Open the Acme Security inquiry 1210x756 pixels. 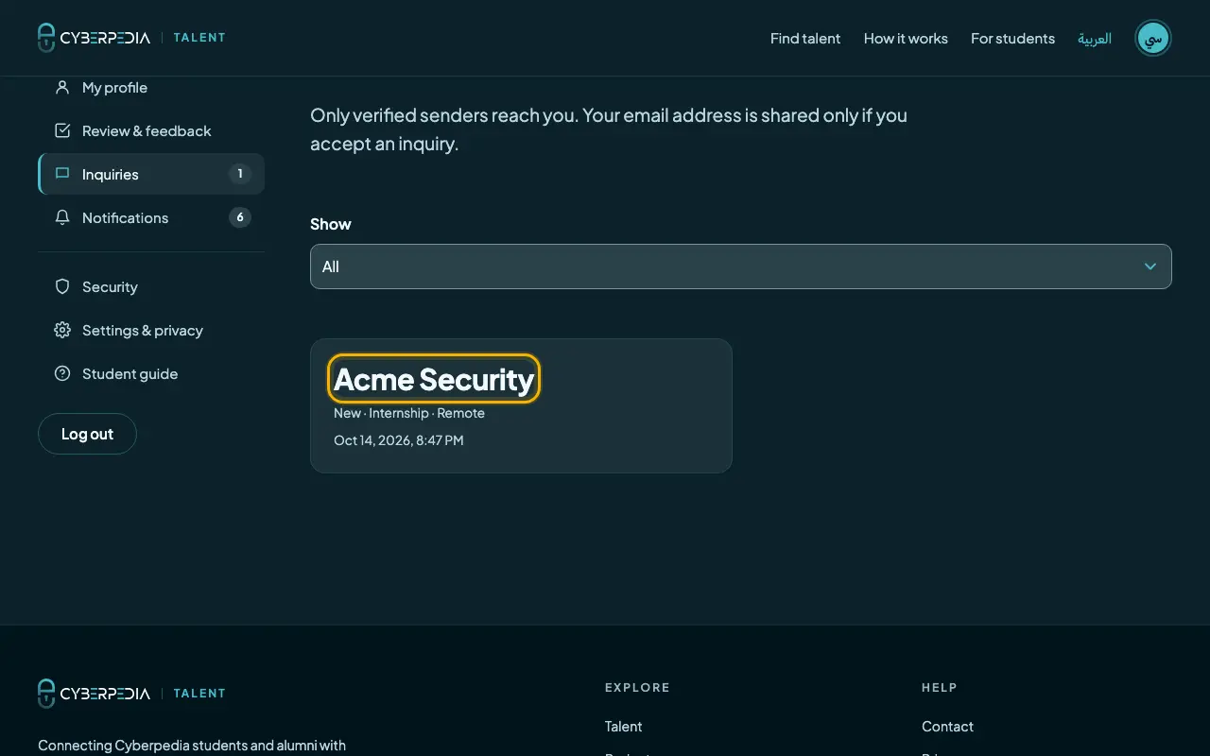434,379
